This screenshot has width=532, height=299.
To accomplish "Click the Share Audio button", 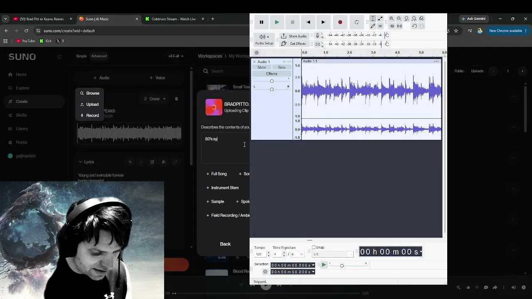I will pos(294,36).
